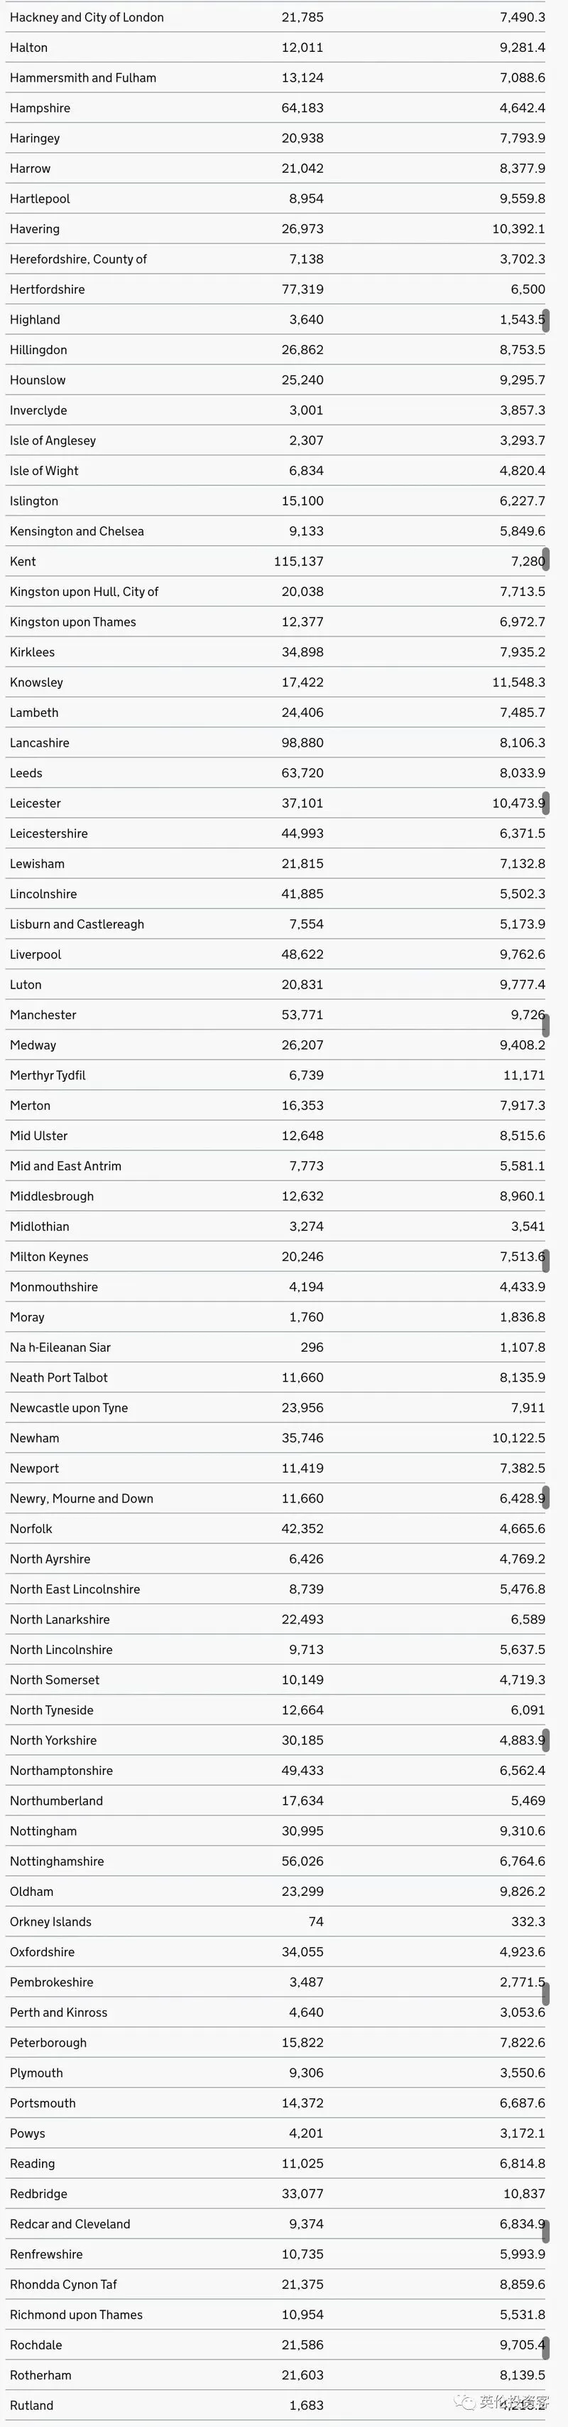
Task: Click the Redbridge rate value 10,837
Action: (524, 2193)
